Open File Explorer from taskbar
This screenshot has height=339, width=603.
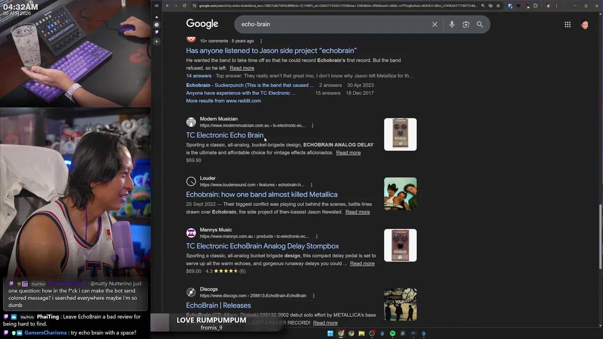361,333
